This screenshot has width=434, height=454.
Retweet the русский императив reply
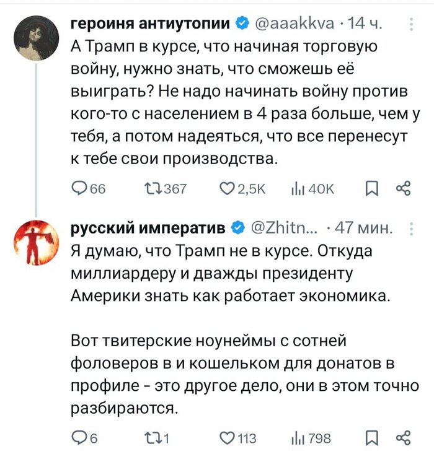pos(151,439)
